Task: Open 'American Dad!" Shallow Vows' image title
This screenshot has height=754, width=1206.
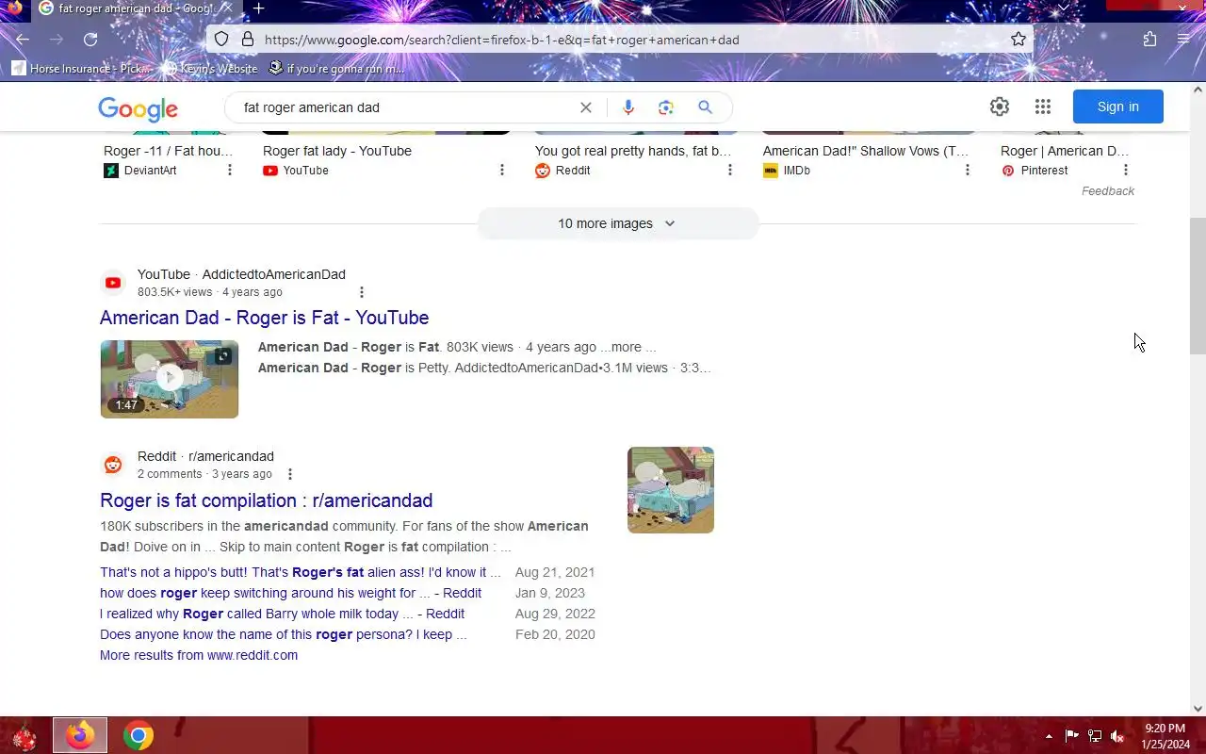Action: [x=865, y=151]
